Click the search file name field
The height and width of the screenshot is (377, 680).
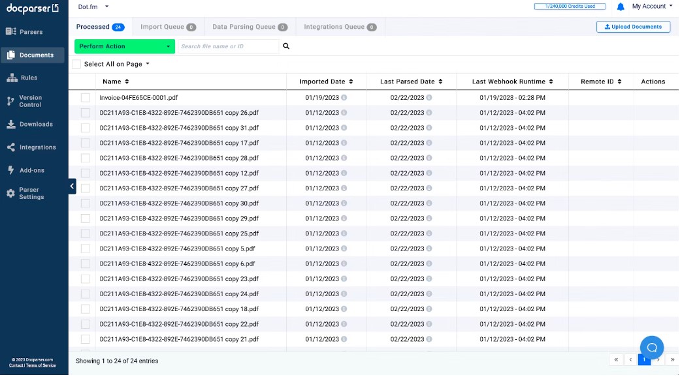(229, 46)
